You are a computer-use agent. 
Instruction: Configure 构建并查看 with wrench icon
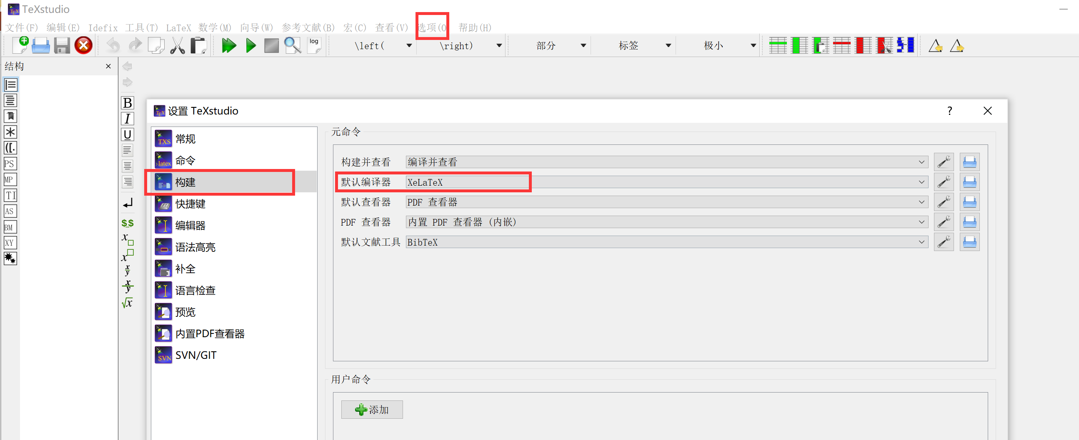[x=943, y=162]
